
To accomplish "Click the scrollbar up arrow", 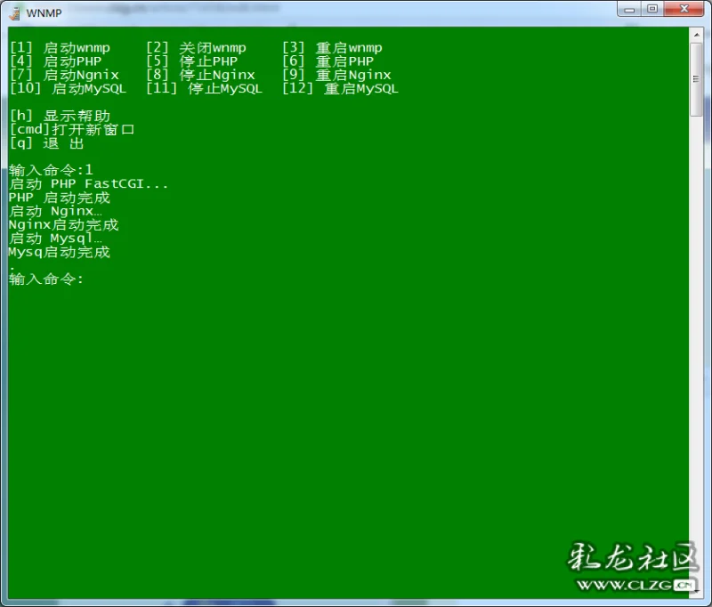I will (x=696, y=35).
